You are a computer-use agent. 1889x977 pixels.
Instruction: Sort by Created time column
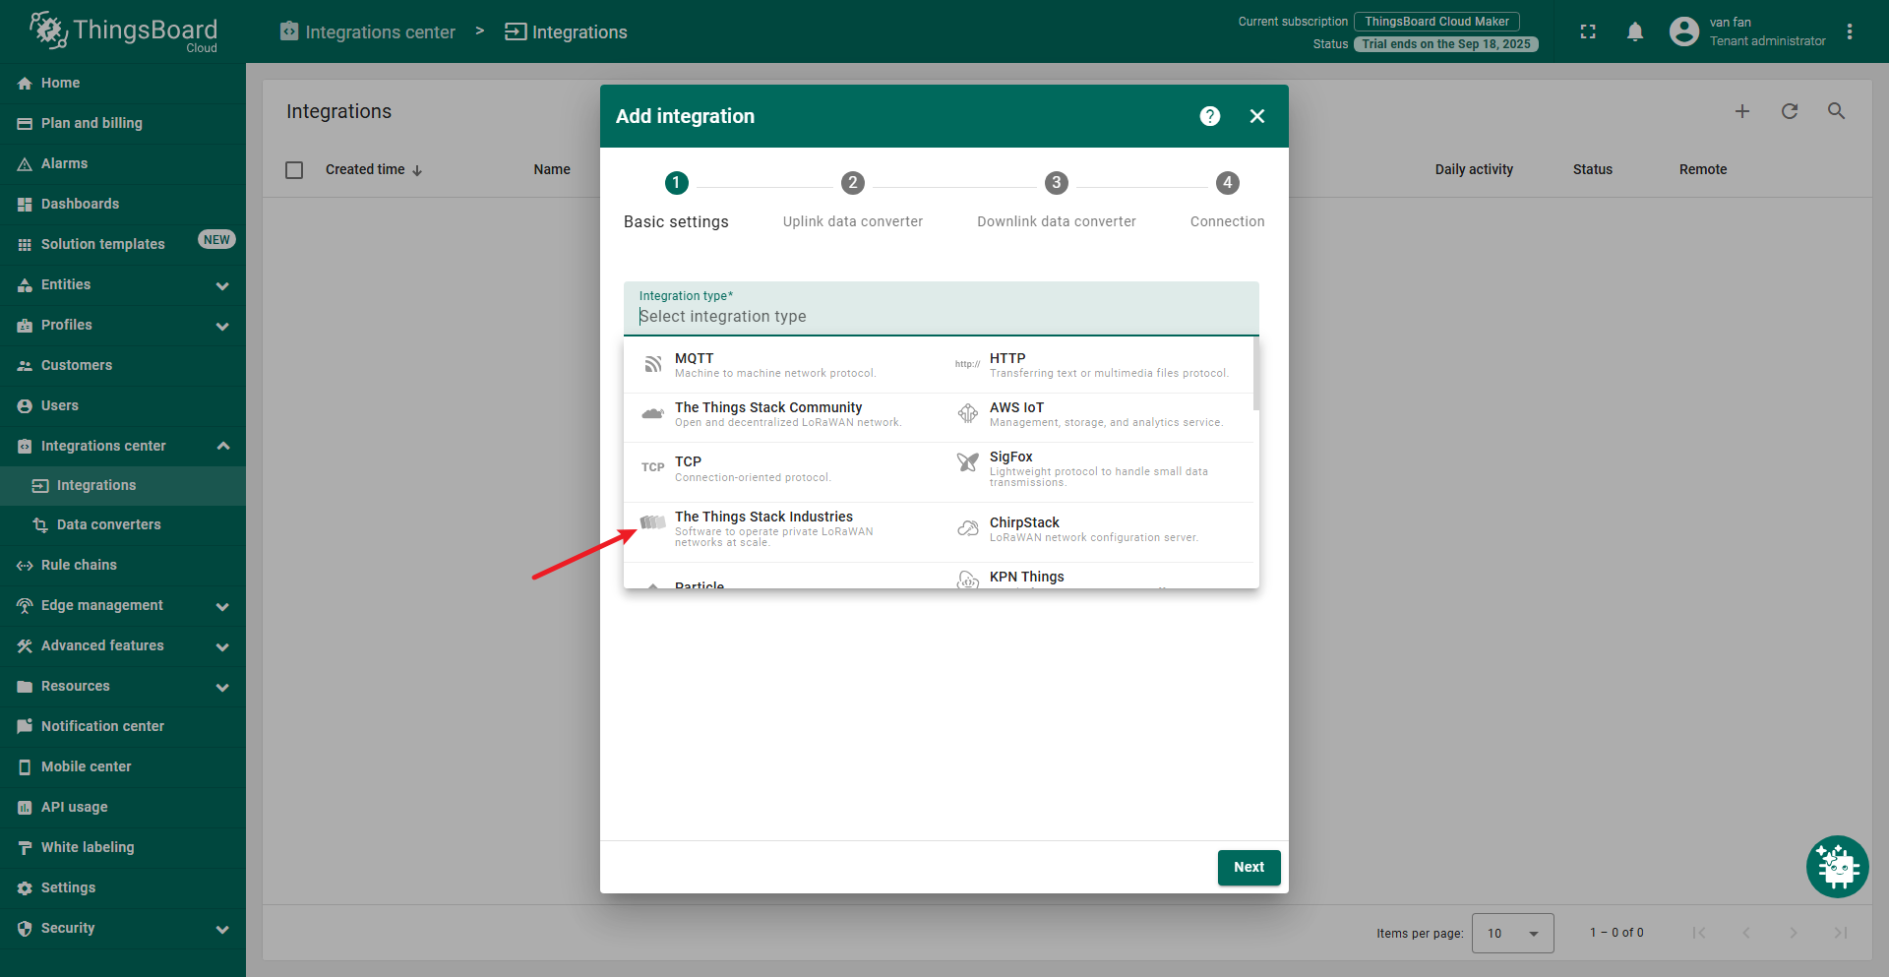pyautogui.click(x=374, y=170)
